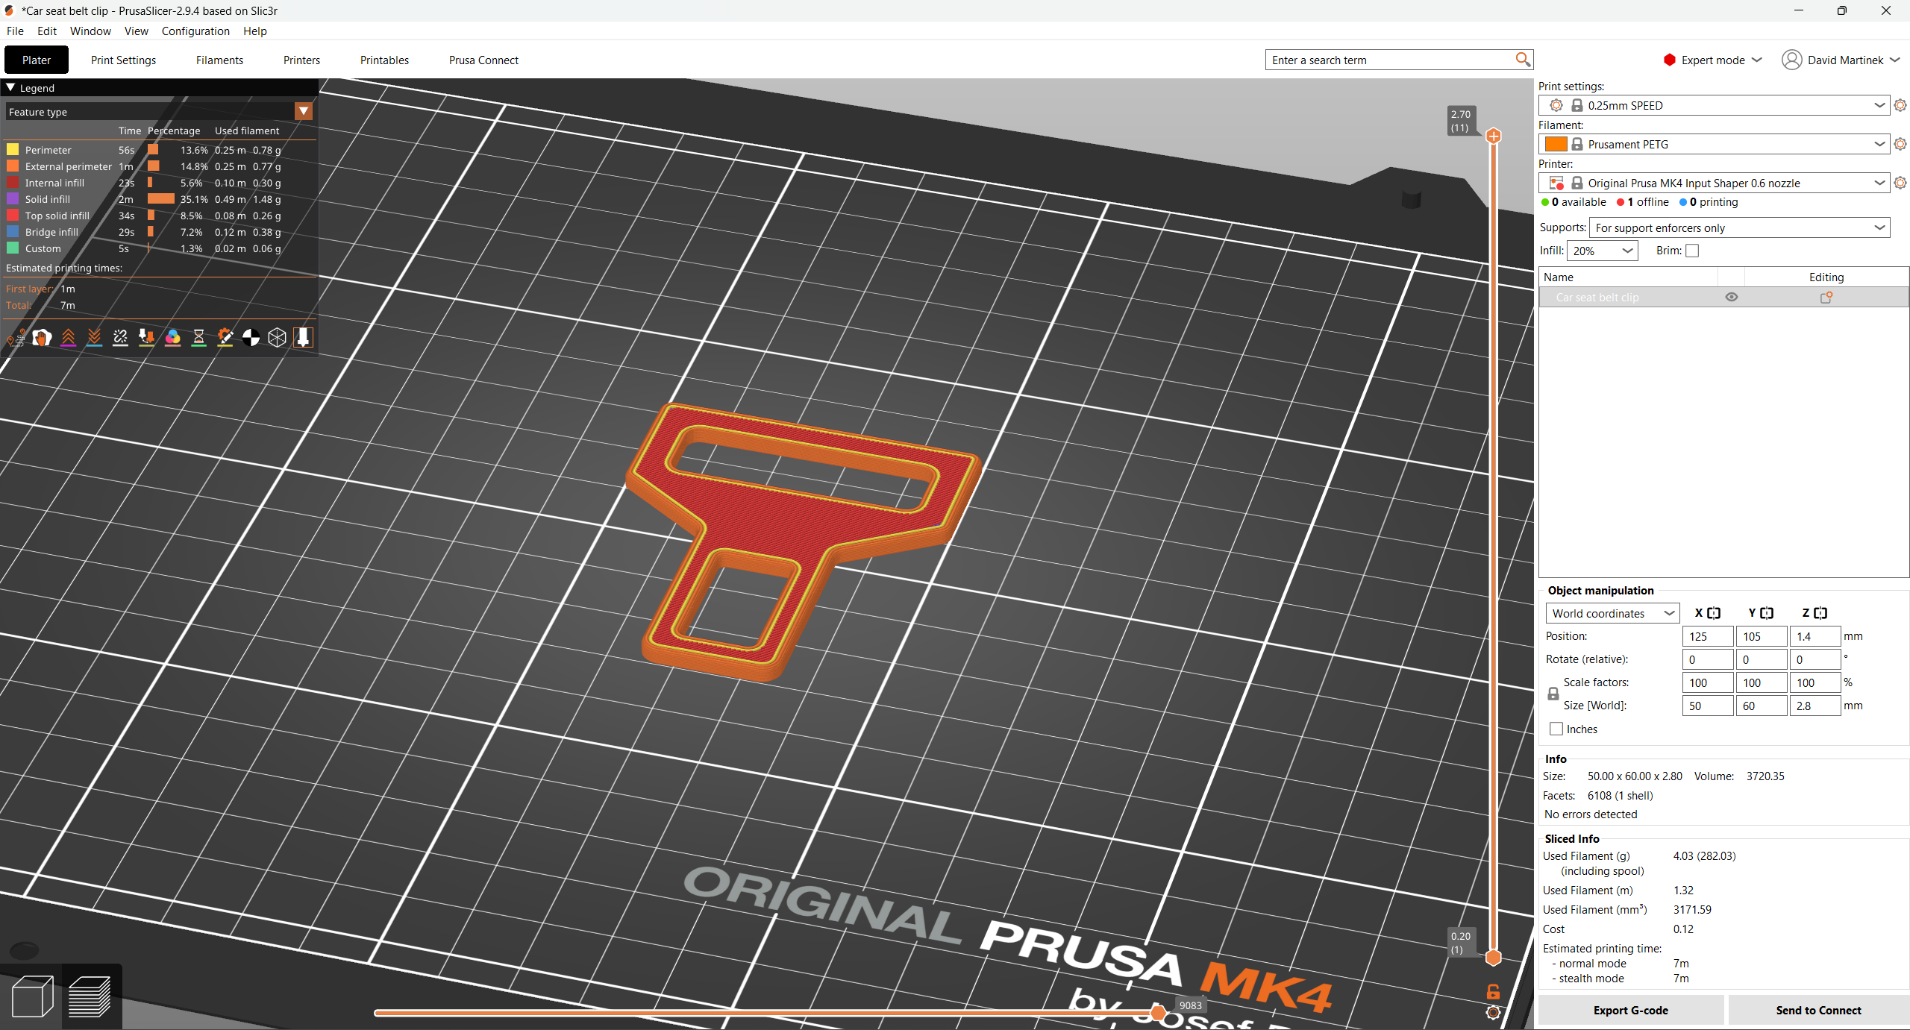Click user account avatar icon
Viewport: 1910px width, 1030px height.
(x=1791, y=60)
